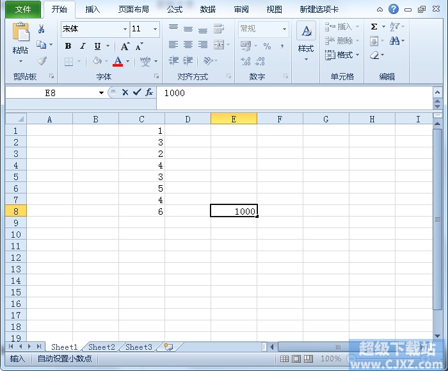Screen dimensions: 448x371
Task: Switch to 页面布局 Page Layout tab
Action: click(x=134, y=10)
